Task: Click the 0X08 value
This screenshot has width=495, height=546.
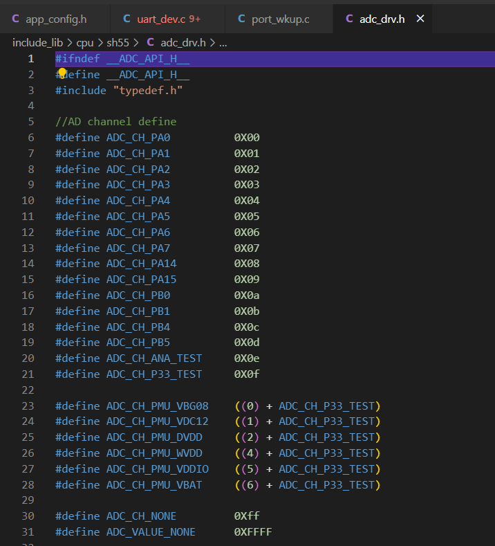Action: (x=247, y=264)
